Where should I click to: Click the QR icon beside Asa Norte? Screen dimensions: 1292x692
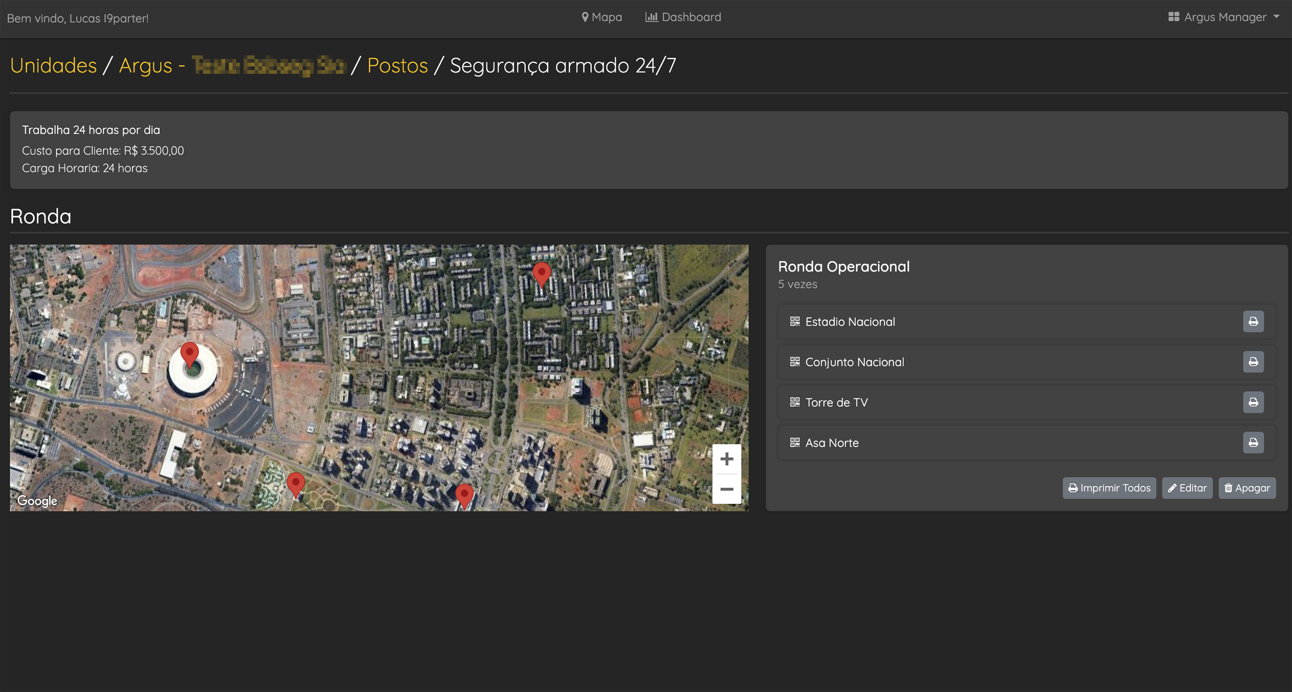tap(795, 443)
